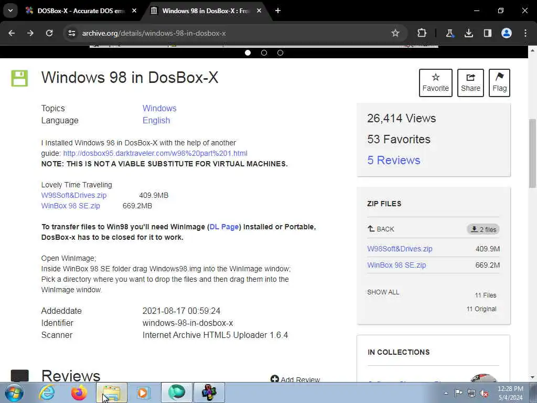Toggle the browser side panel

[x=488, y=33]
